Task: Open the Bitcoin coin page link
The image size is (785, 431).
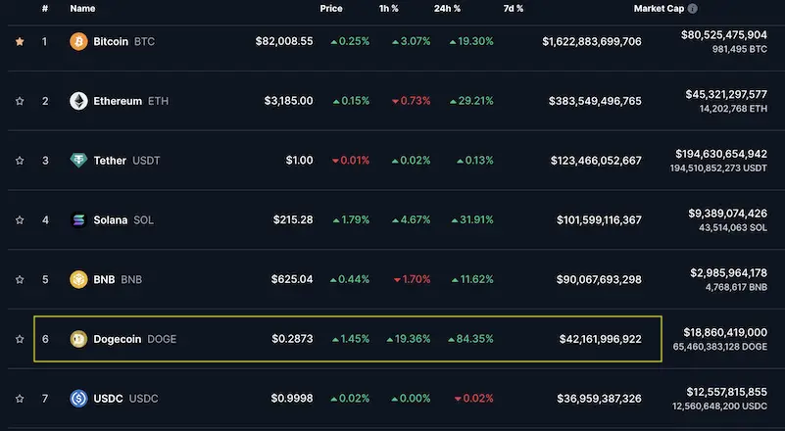Action: 111,41
